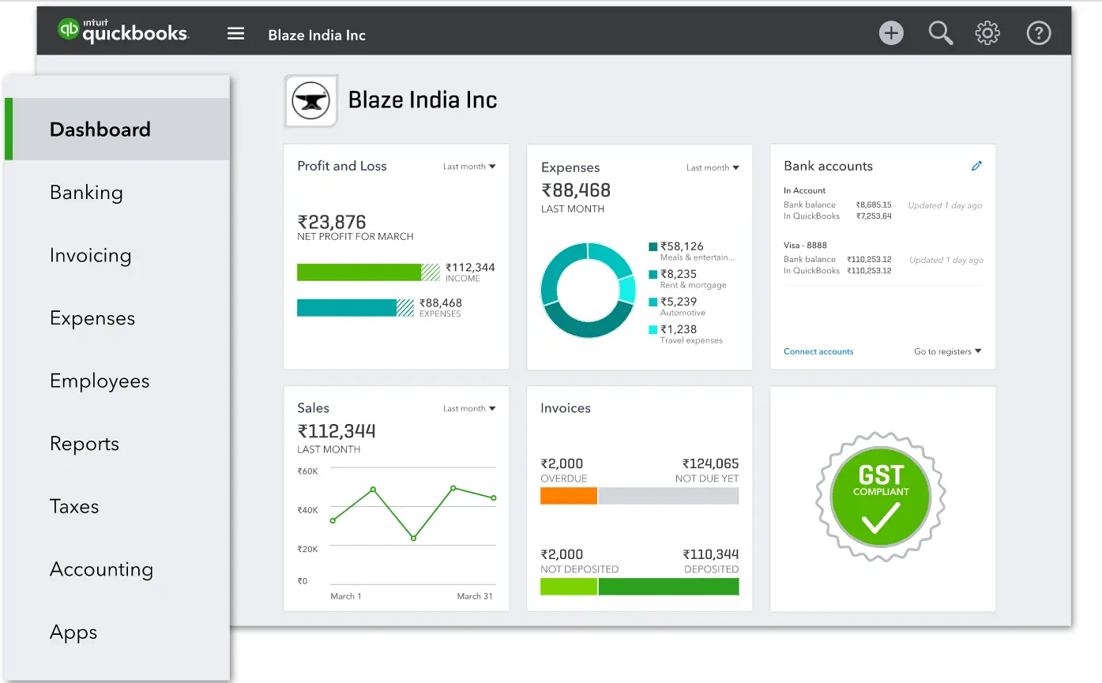The height and width of the screenshot is (683, 1102).
Task: Click the sales line chart
Action: point(413,513)
